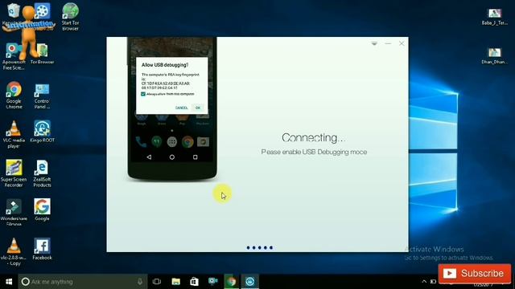
Task: Open the Store app on taskbar
Action: coord(194,282)
